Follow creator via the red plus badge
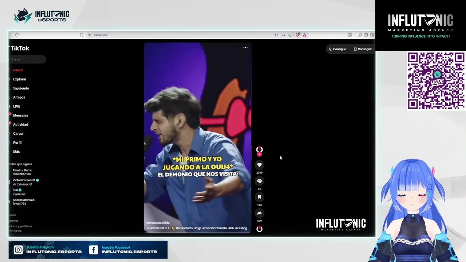Image resolution: width=466 pixels, height=262 pixels. 259,154
